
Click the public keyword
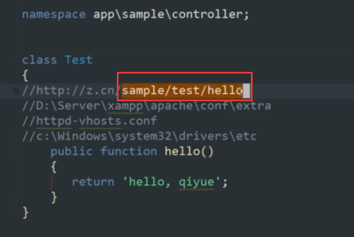72,151
